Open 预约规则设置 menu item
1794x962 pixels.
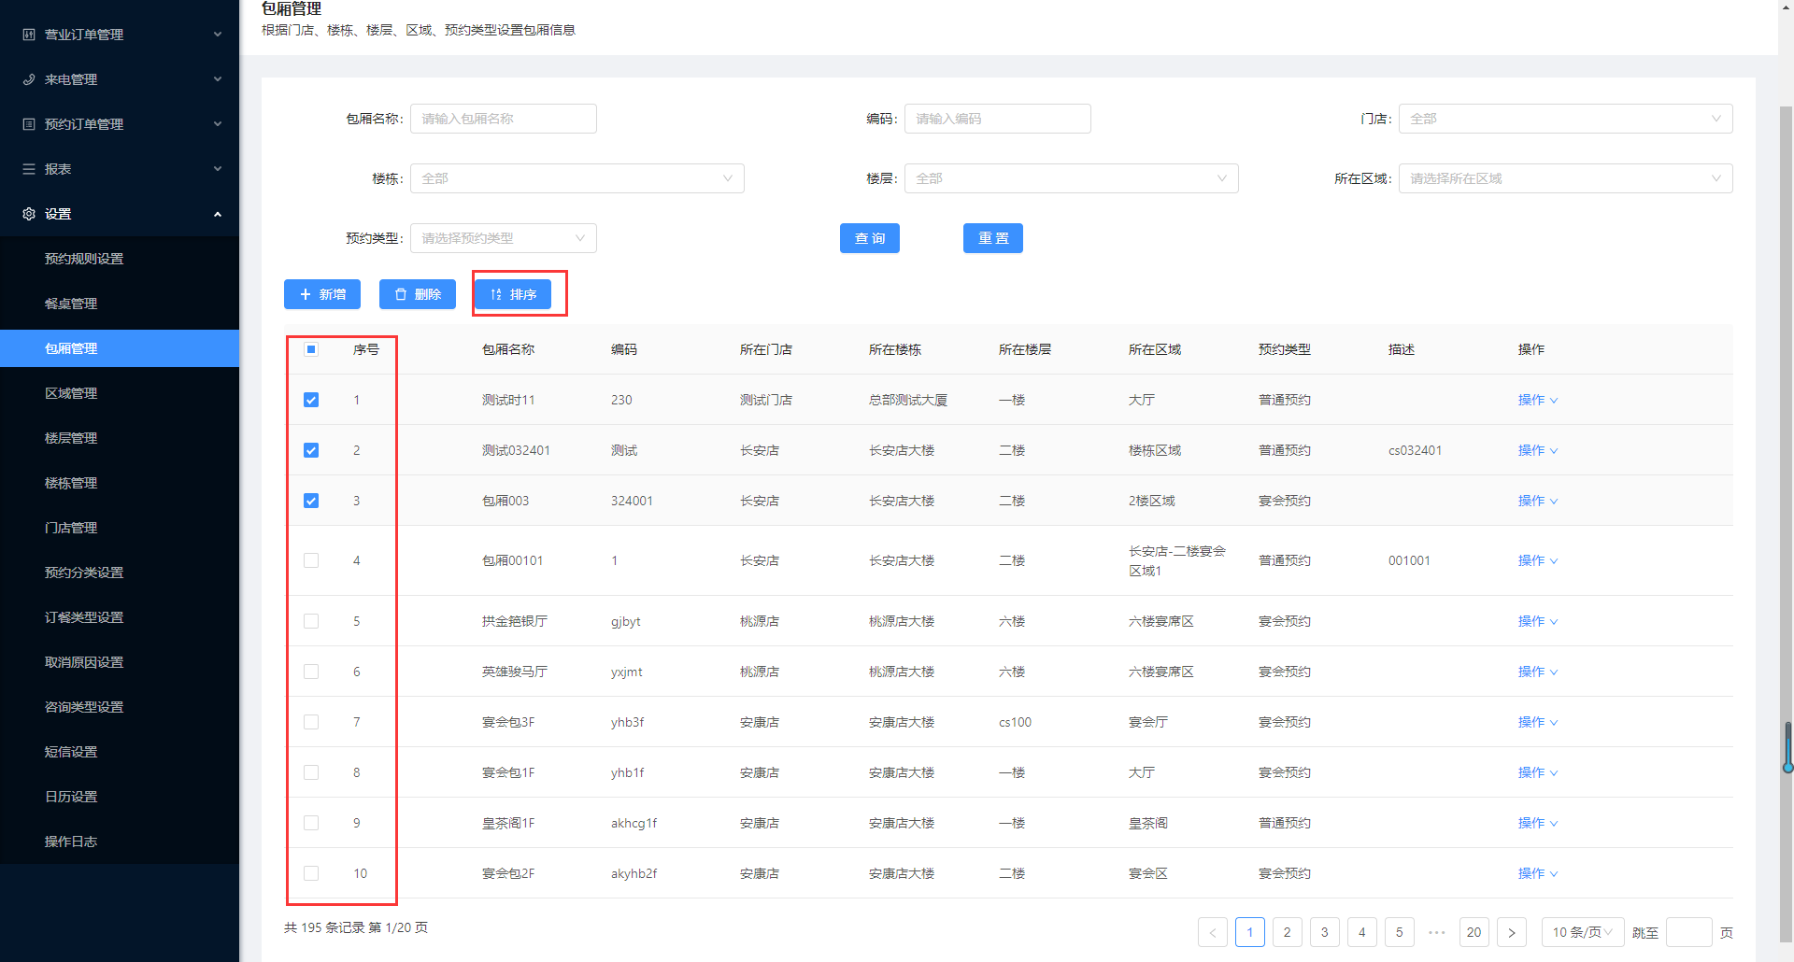pyautogui.click(x=120, y=259)
